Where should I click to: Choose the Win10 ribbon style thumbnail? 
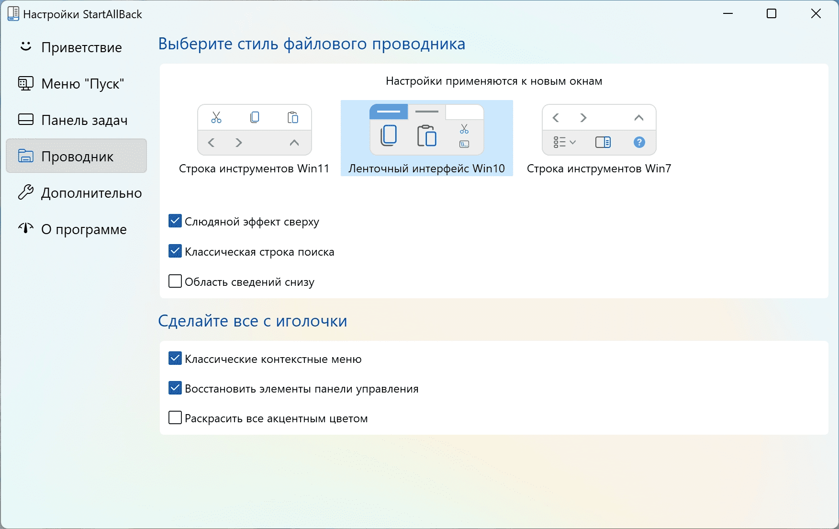tap(427, 130)
